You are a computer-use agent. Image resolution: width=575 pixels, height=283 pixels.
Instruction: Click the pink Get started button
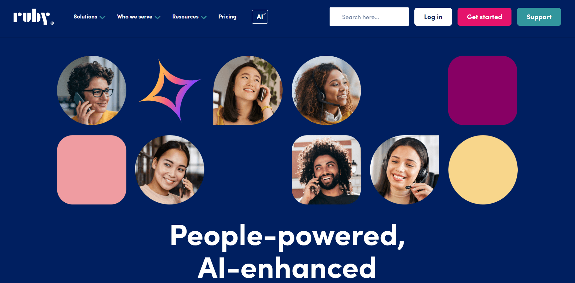tap(484, 17)
